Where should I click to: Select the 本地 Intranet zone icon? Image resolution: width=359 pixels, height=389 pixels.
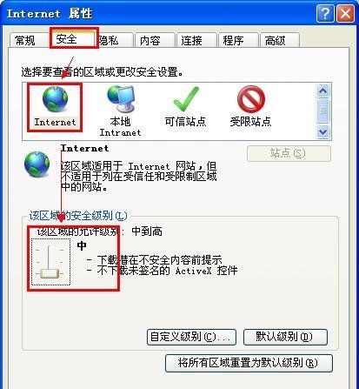pyautogui.click(x=121, y=99)
